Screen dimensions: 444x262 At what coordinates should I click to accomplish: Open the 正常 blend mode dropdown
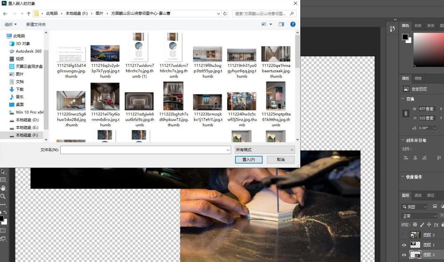click(x=417, y=216)
